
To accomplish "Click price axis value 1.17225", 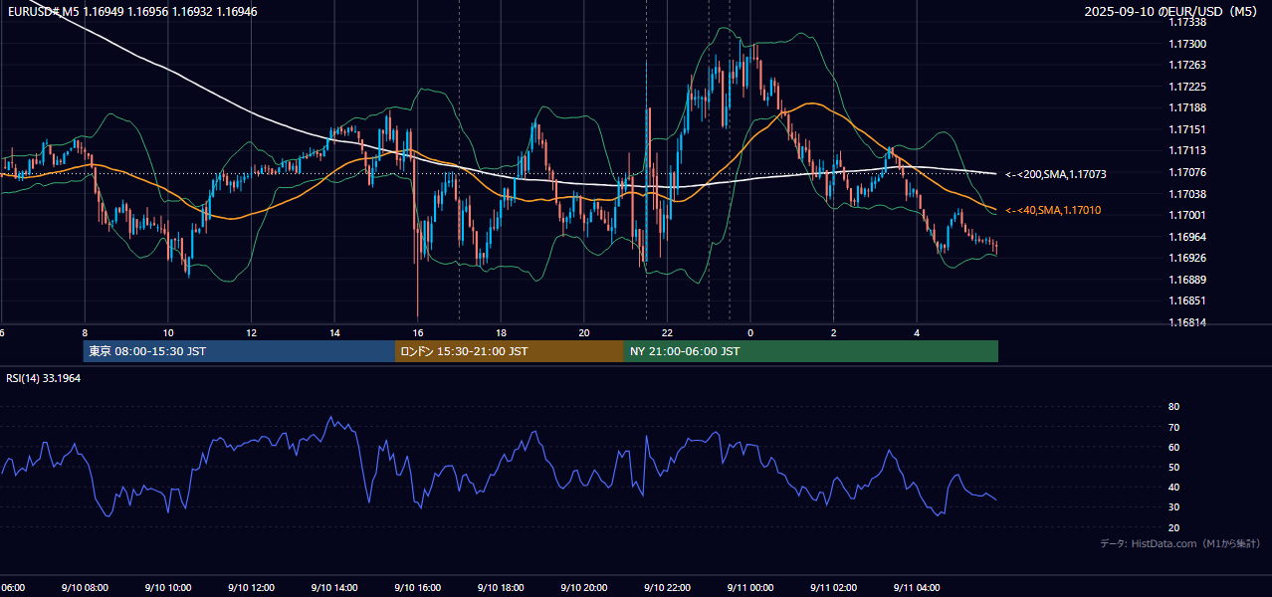I will pos(1186,87).
